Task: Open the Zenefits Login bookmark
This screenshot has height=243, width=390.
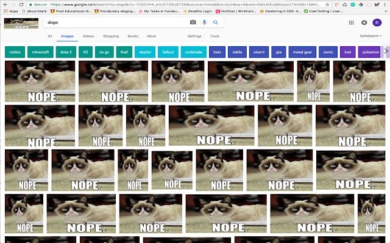Action: (197, 11)
